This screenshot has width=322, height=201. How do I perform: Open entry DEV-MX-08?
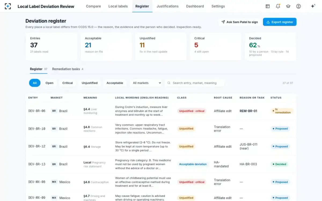(37, 182)
